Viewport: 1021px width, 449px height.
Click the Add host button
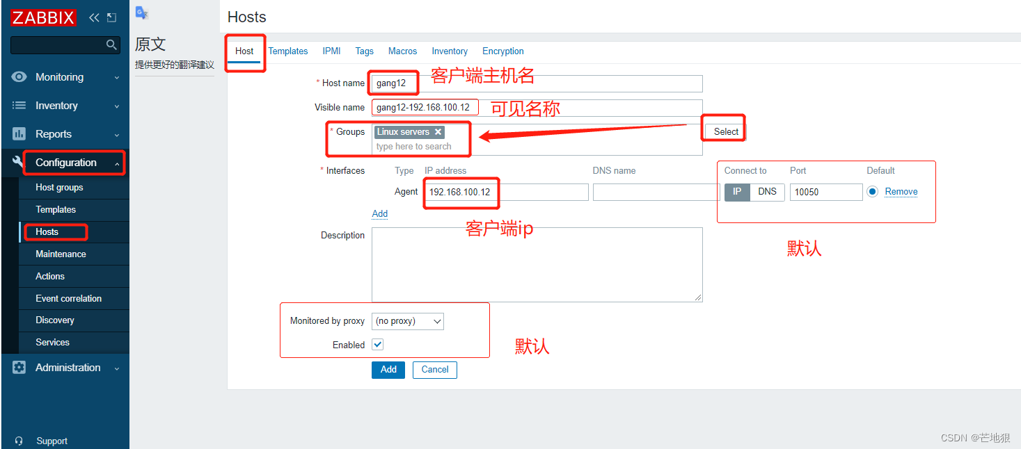click(x=388, y=370)
